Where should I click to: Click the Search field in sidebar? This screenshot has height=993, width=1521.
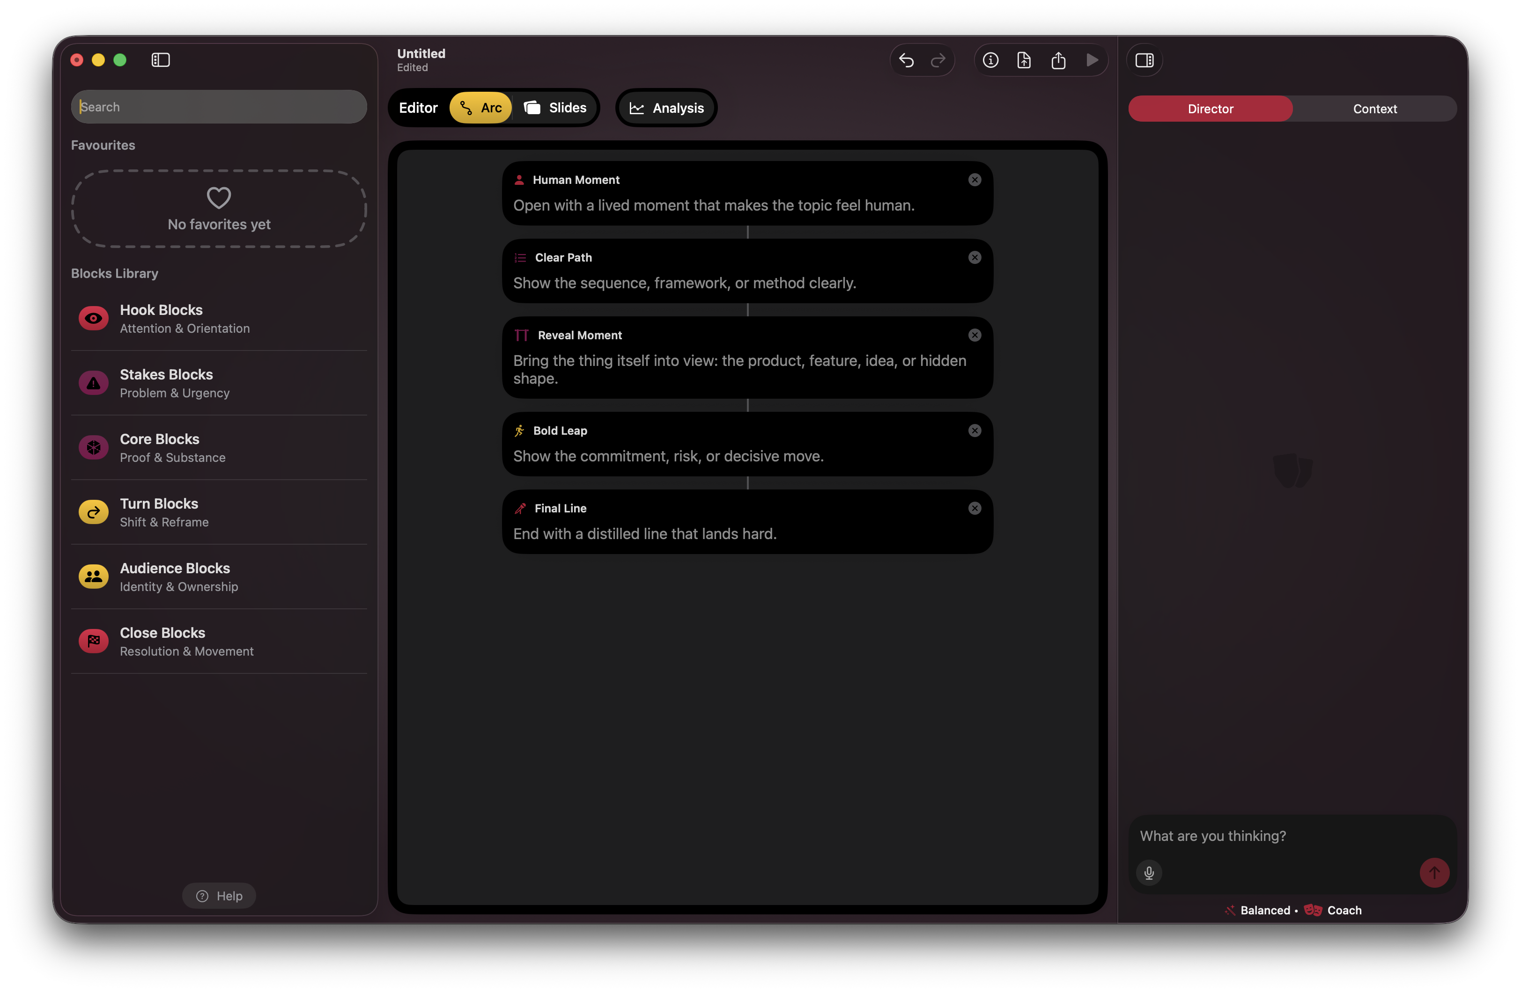(219, 107)
